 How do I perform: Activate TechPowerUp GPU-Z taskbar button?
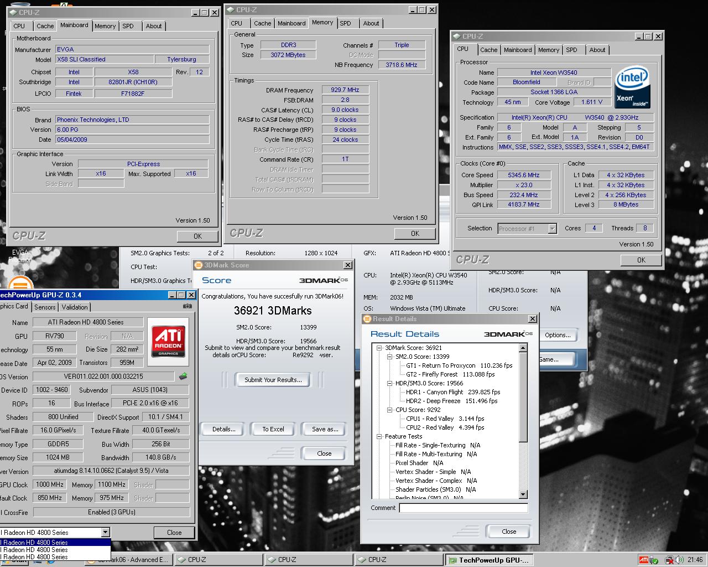(489, 560)
